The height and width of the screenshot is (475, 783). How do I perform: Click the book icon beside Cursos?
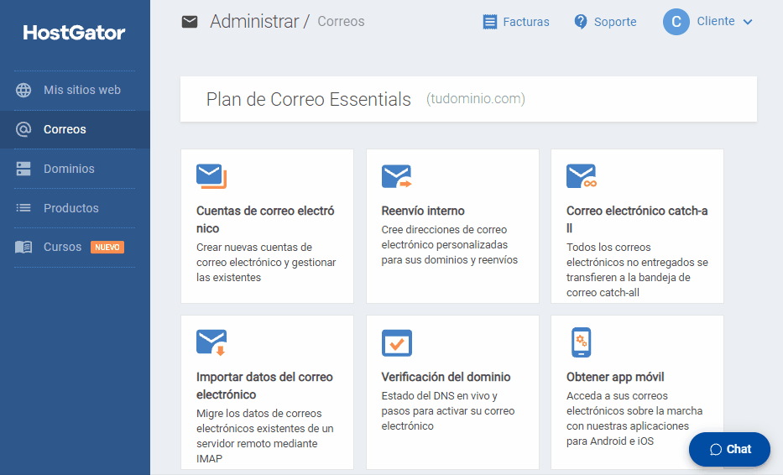point(23,247)
